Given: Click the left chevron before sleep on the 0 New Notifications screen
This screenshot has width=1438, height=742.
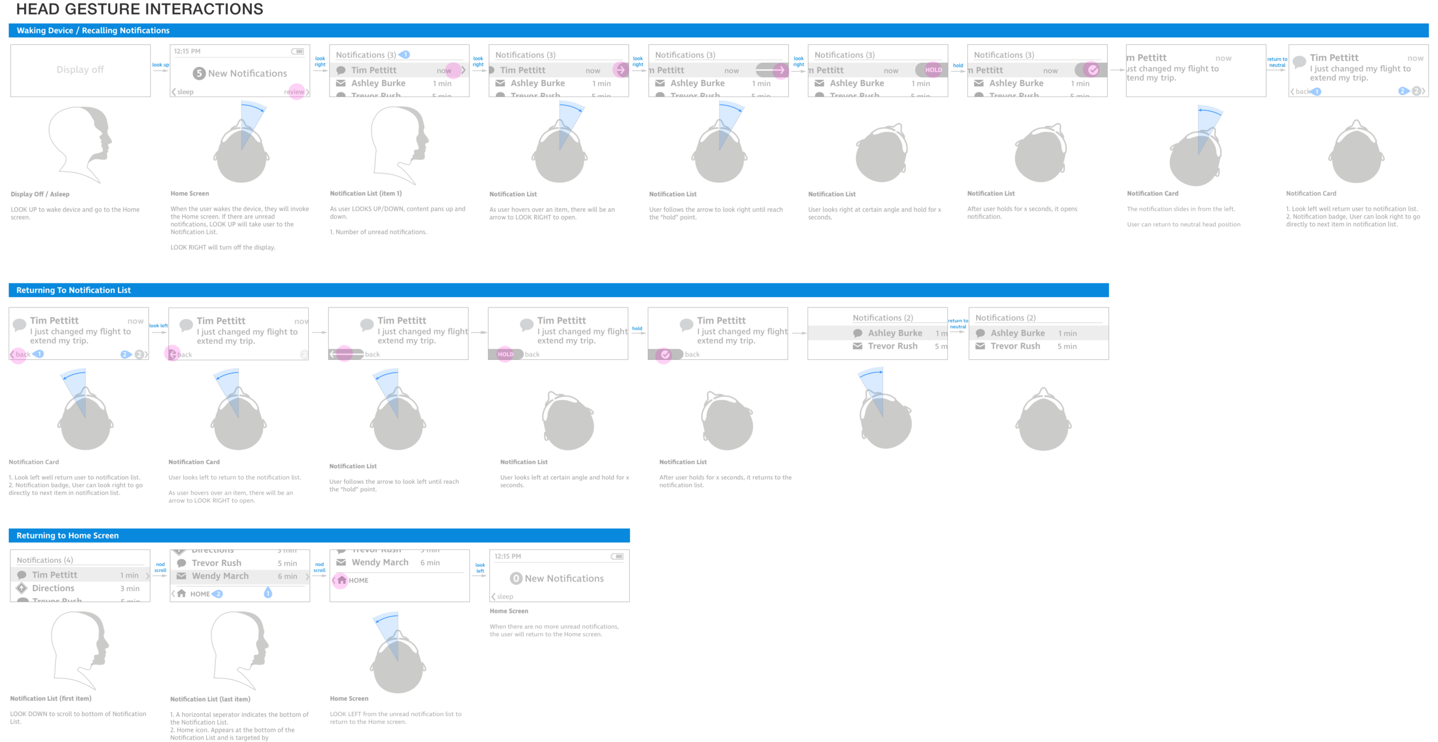Looking at the screenshot, I should tap(494, 597).
